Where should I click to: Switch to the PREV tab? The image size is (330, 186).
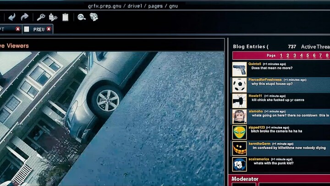[x=38, y=29]
